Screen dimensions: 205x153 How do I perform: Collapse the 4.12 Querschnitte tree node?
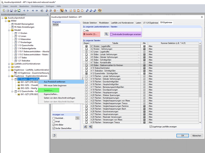(12, 92)
